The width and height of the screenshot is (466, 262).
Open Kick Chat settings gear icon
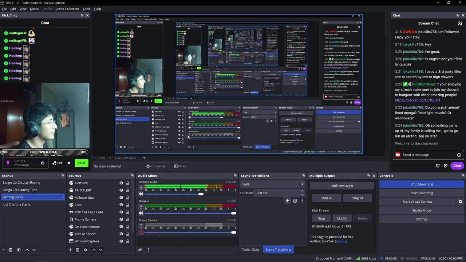point(69,163)
